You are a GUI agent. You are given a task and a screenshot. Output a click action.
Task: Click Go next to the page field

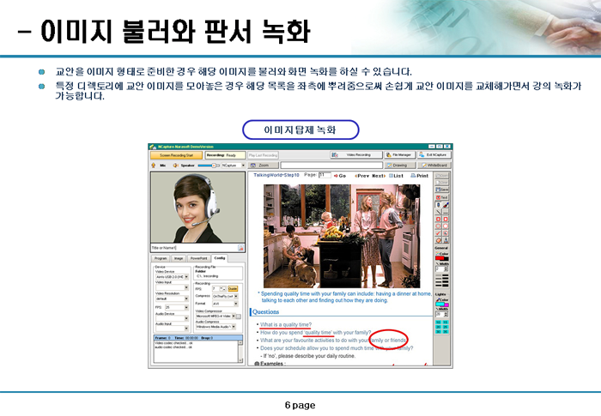(x=340, y=176)
